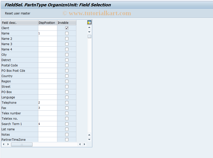Check Invisible for the Name 2 row
The width and height of the screenshot is (213, 158).
click(x=67, y=39)
